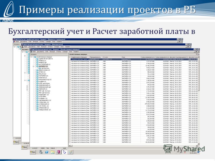Open the filter funnel icon above the grid
Image resolution: width=215 pixels, height=161 pixels.
tap(196, 54)
